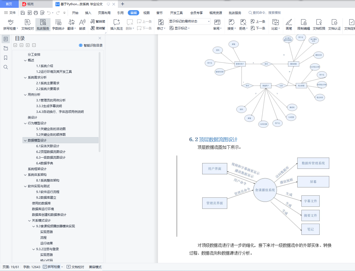Open the bookmarks icon in sidebar
Screen dimensions: 355x271
[x=6, y=58]
